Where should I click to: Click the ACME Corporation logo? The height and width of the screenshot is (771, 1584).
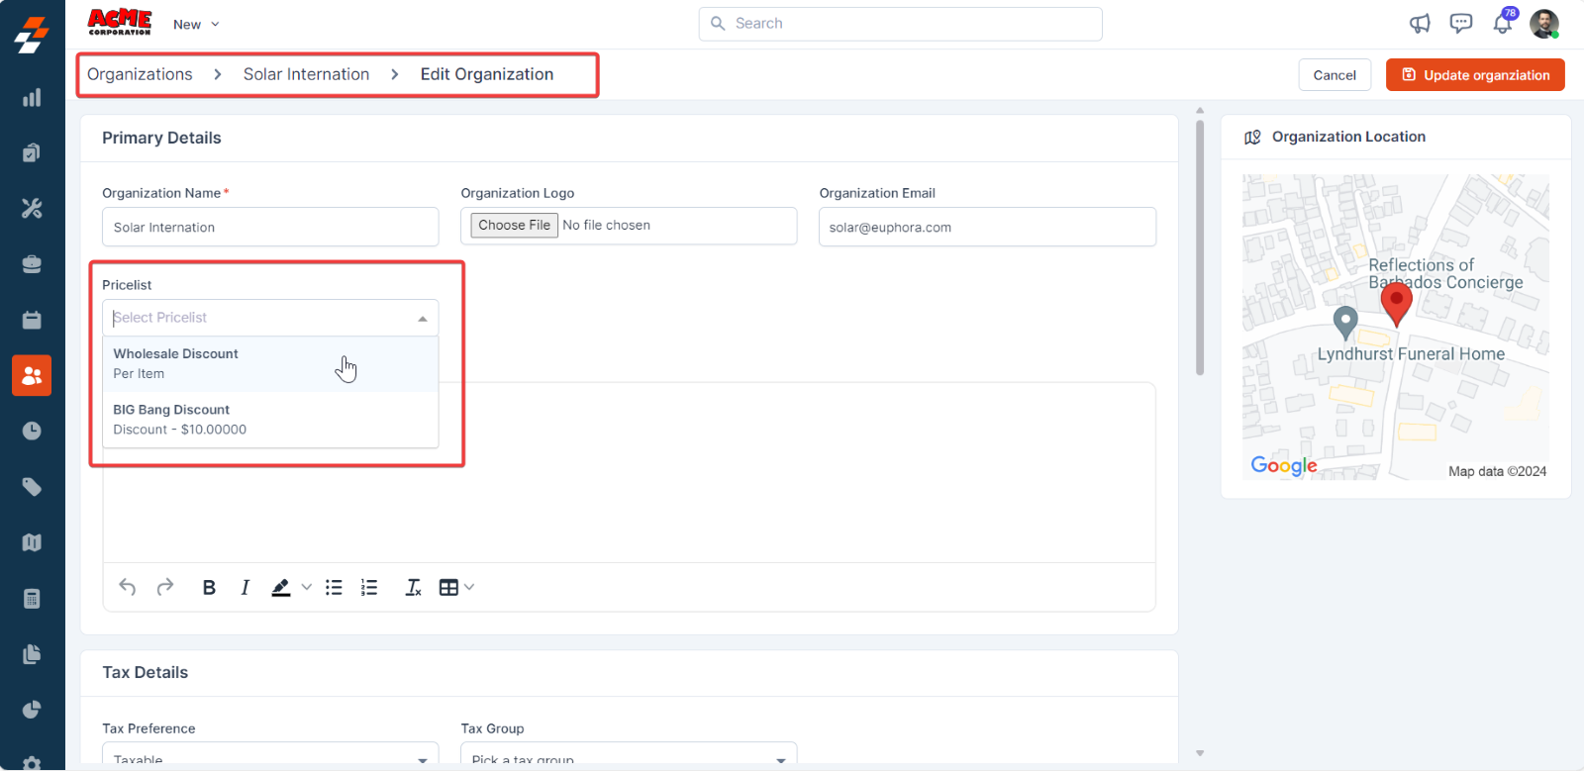120,22
